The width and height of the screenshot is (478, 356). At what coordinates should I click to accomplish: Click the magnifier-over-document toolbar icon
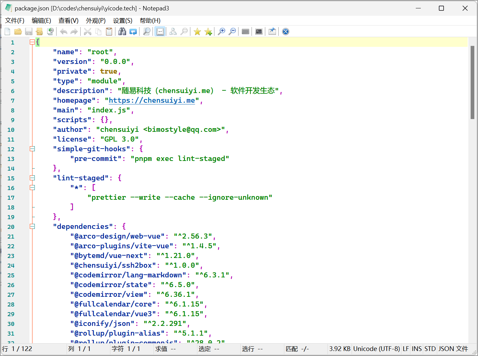(x=147, y=31)
